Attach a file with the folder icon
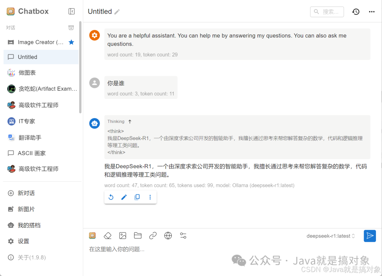 click(x=138, y=236)
